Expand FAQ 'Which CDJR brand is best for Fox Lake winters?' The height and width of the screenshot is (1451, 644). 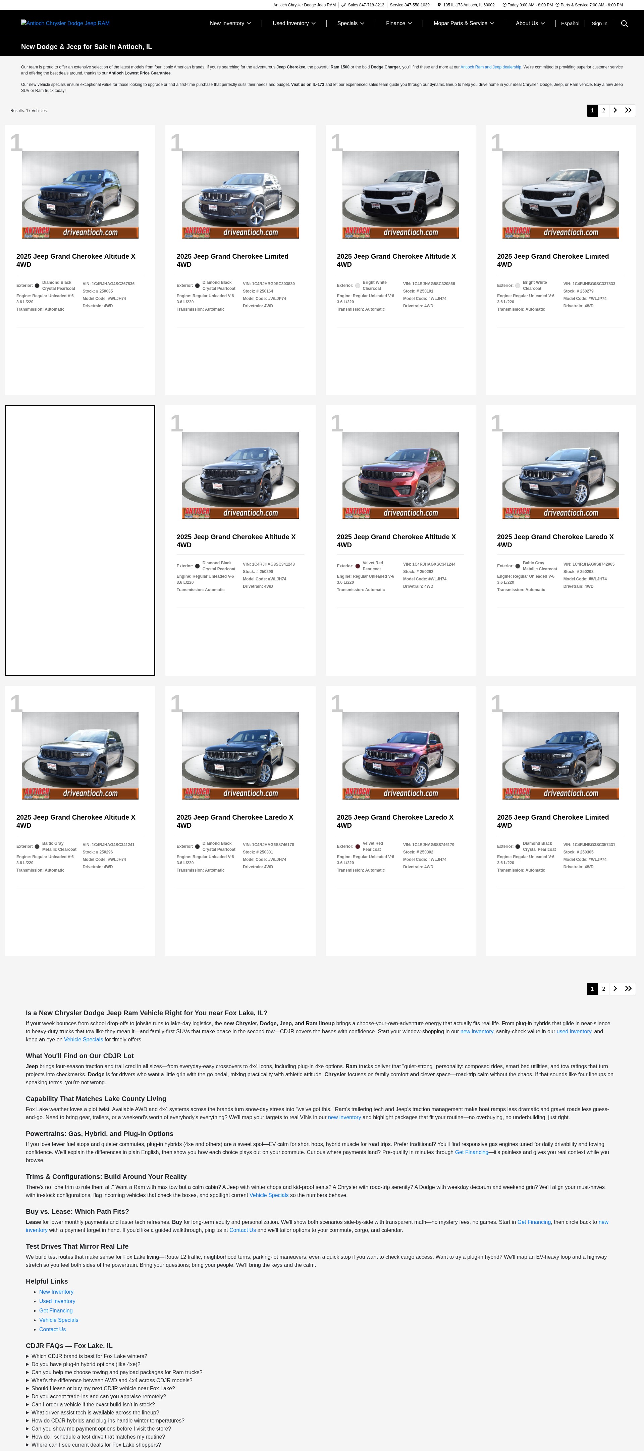click(x=87, y=1356)
